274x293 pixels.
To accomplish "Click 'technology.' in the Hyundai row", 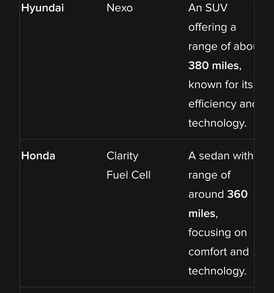I will (217, 123).
